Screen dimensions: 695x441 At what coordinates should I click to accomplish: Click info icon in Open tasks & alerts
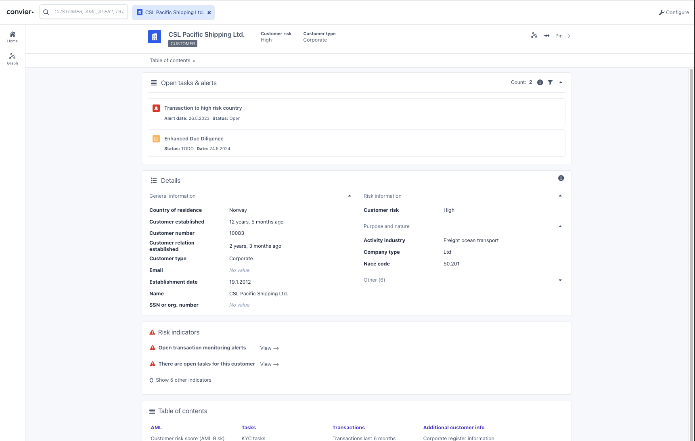[540, 82]
